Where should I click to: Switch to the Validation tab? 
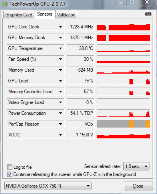pyautogui.click(x=66, y=15)
